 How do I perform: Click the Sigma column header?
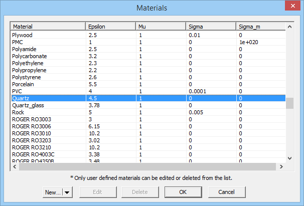point(211,26)
